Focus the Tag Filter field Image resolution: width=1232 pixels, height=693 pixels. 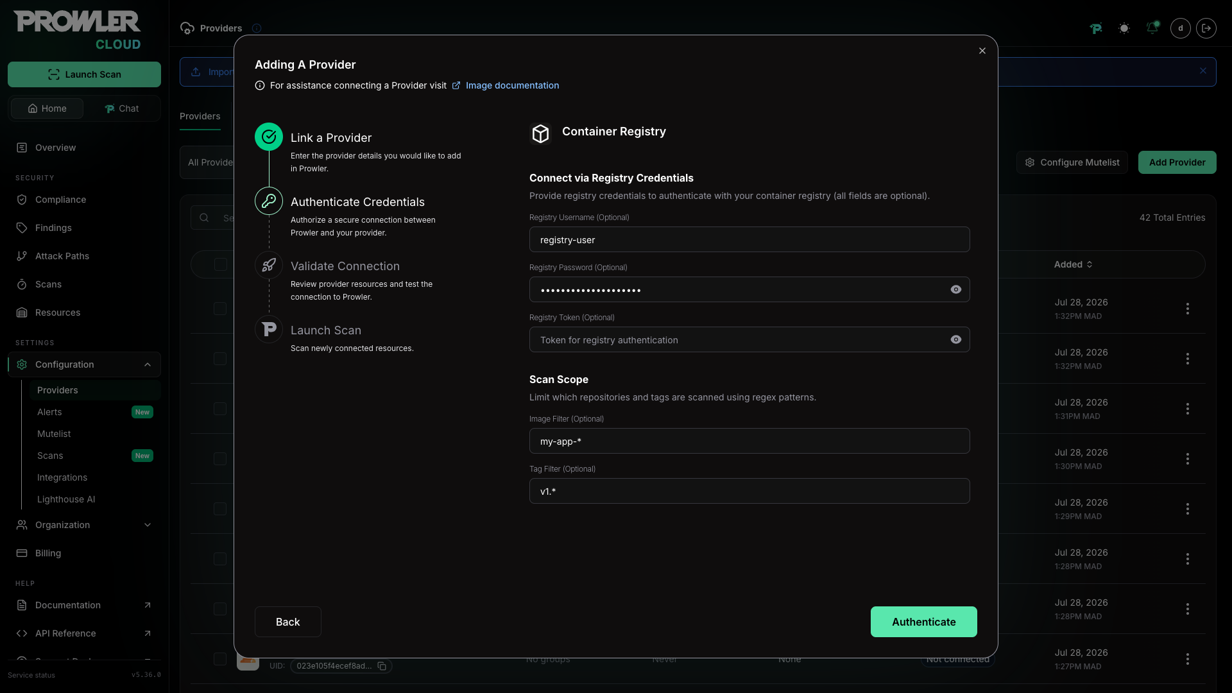tap(749, 491)
